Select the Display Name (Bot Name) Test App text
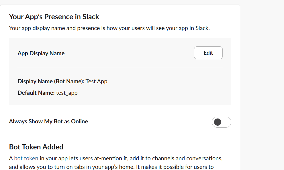The width and height of the screenshot is (284, 170). 62,81
